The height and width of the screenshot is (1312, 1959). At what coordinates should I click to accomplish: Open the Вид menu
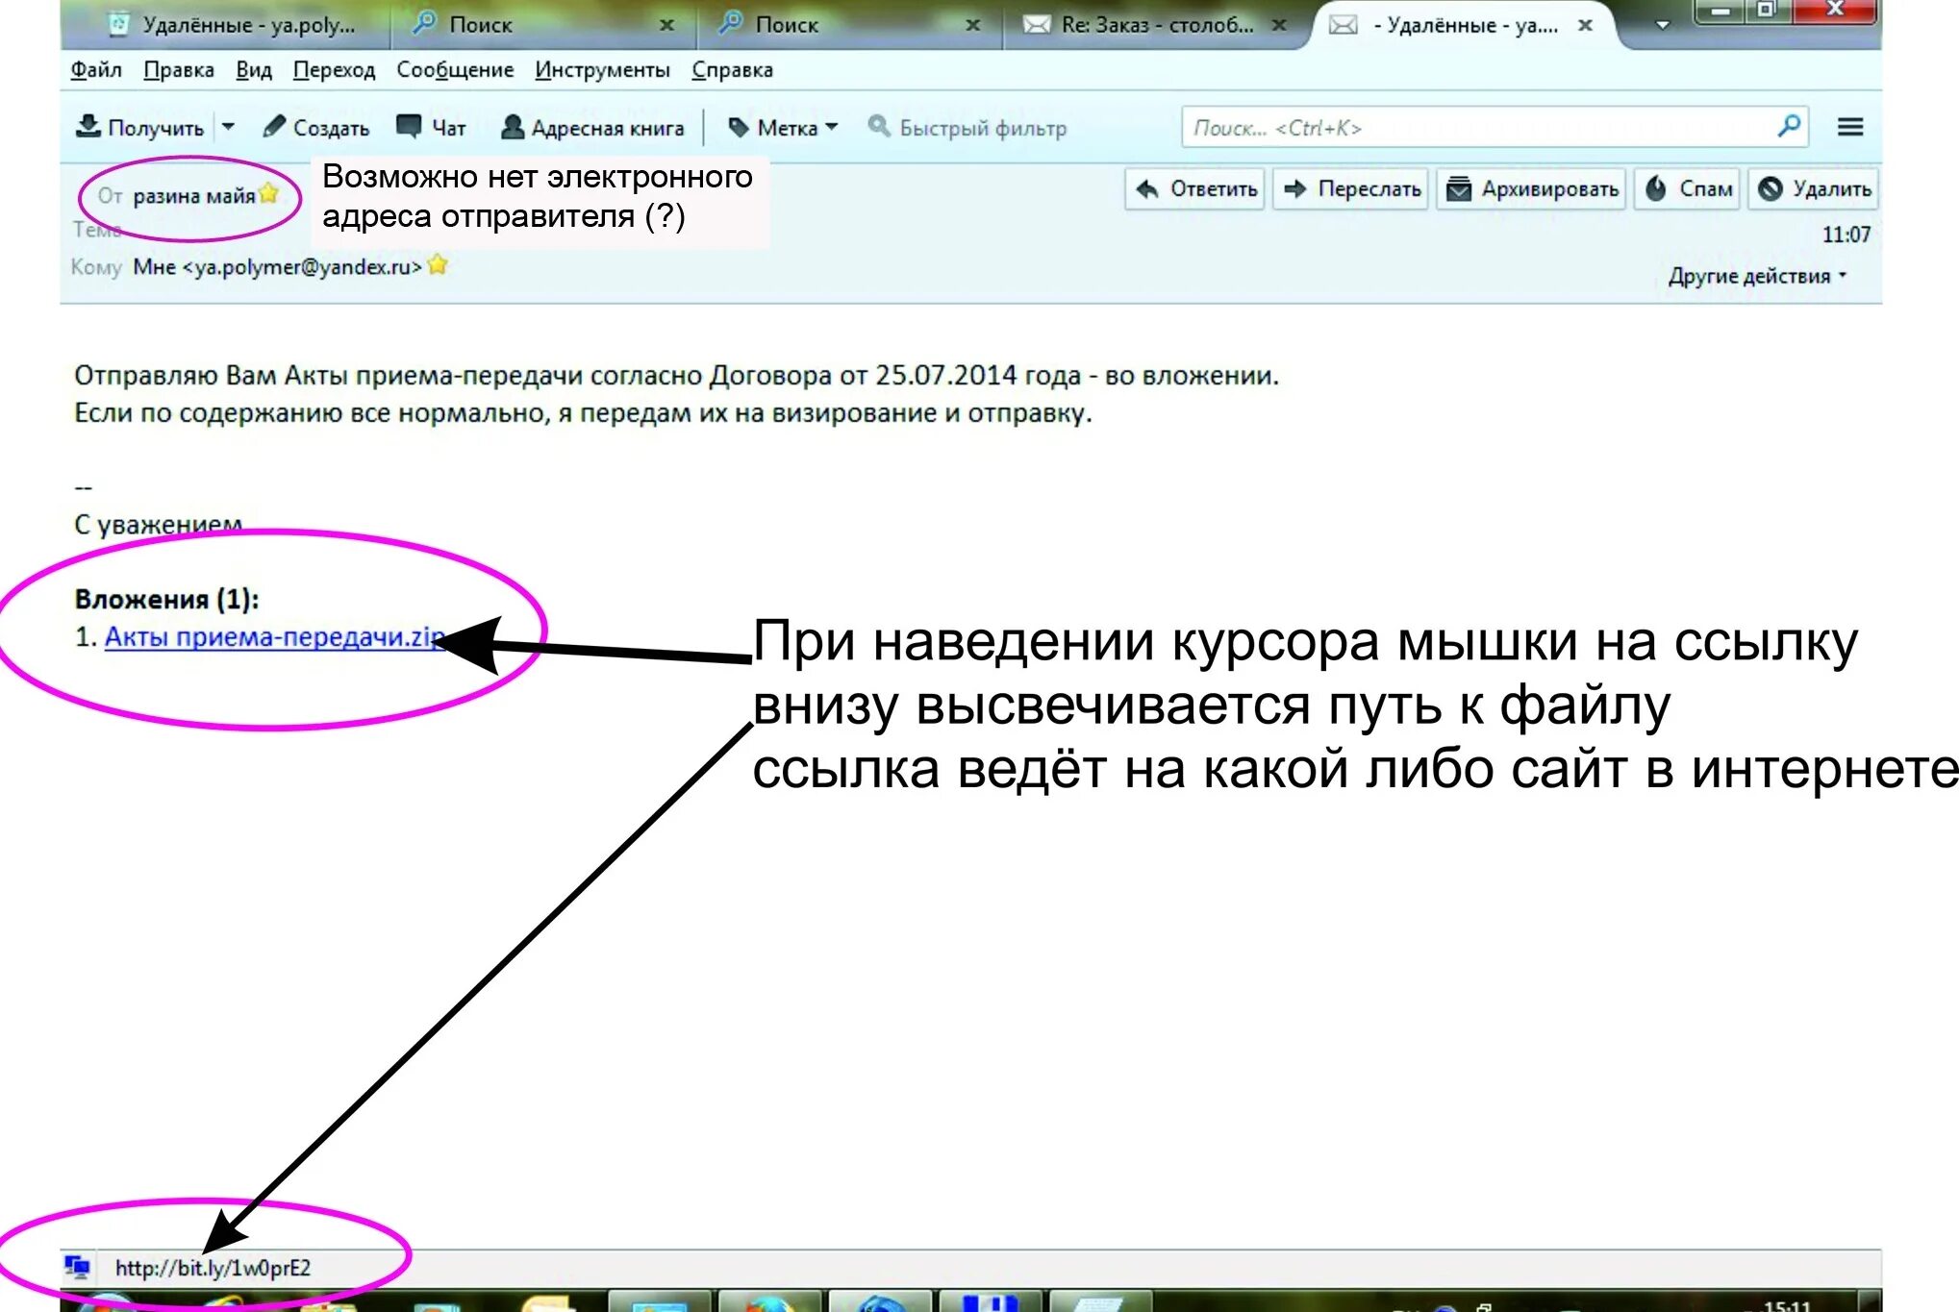[x=254, y=70]
